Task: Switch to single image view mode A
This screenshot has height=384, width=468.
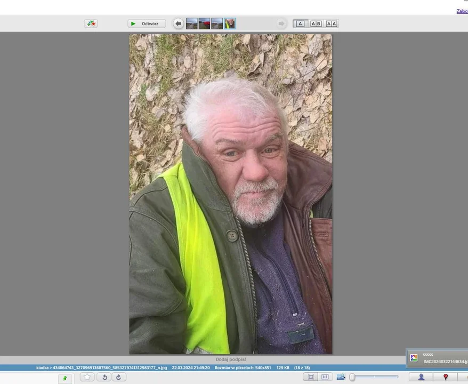Action: pos(300,23)
